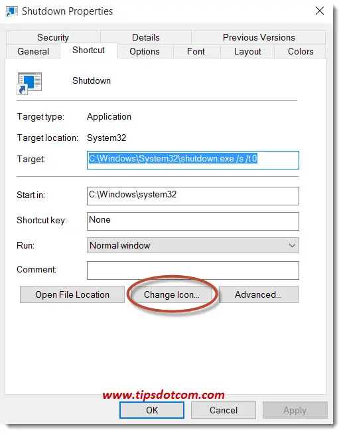Close the Shutdown Properties dialog
This screenshot has width=343, height=434.
320,11
